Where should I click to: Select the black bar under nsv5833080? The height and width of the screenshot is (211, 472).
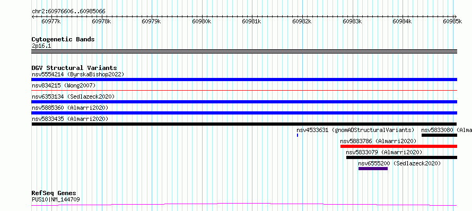pos(439,135)
